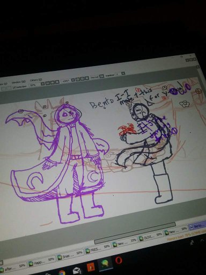Screen dimensions: 206x275
Task: Click the rotation angle value field
Action: pyautogui.click(x=66, y=81)
